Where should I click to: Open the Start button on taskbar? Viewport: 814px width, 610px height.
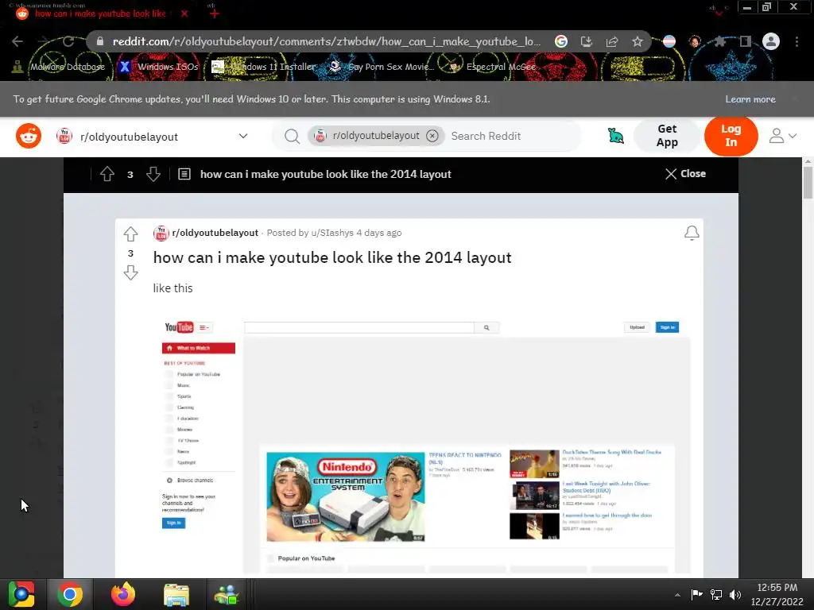(x=21, y=594)
